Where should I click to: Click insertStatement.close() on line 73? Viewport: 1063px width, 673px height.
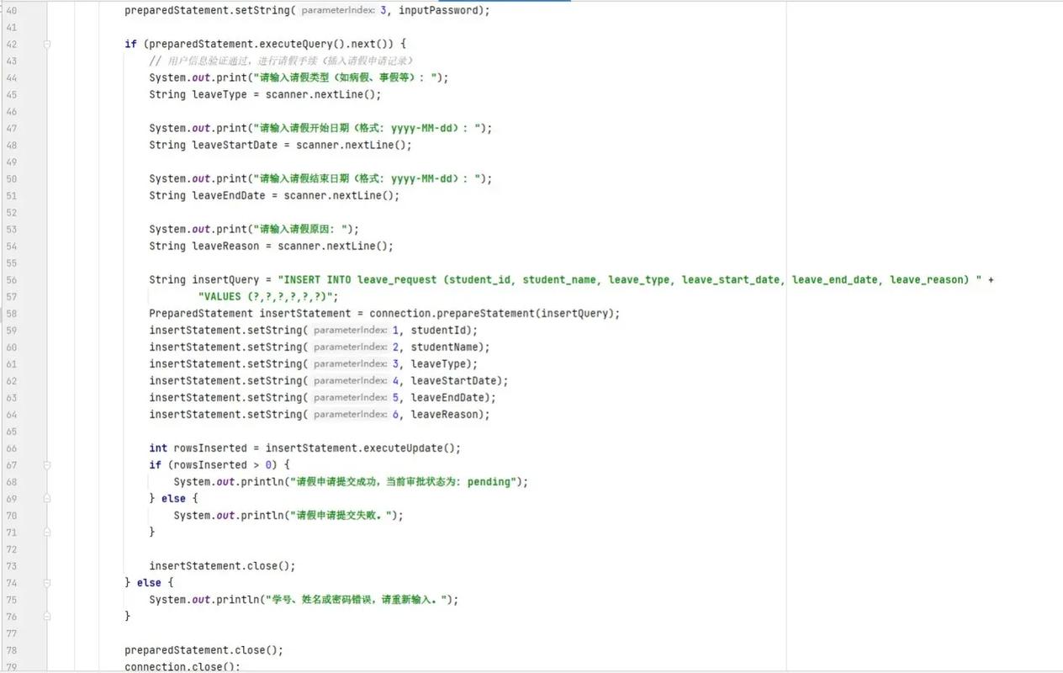219,565
